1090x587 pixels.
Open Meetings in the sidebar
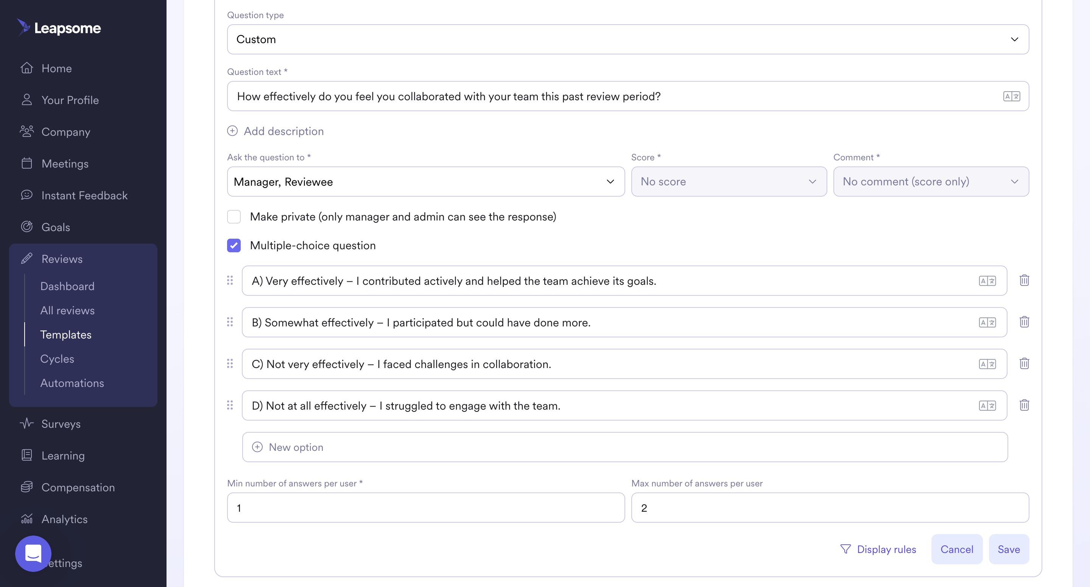[65, 163]
